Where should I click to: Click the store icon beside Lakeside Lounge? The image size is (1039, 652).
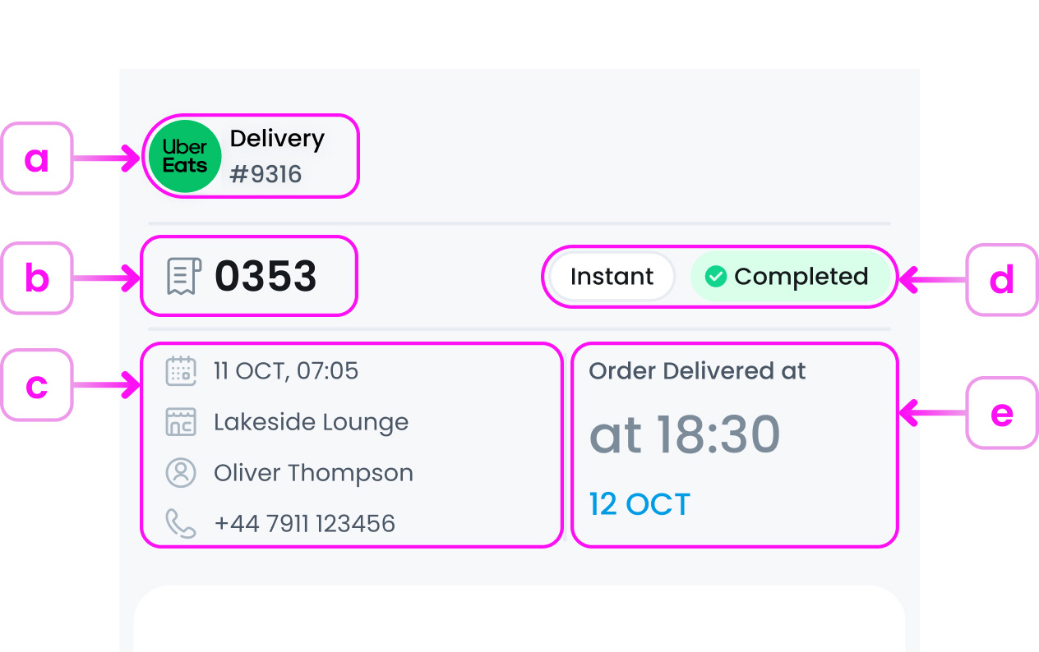click(x=180, y=421)
